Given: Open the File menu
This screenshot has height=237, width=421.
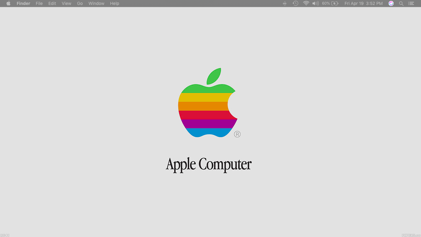Looking at the screenshot, I should [x=39, y=3].
